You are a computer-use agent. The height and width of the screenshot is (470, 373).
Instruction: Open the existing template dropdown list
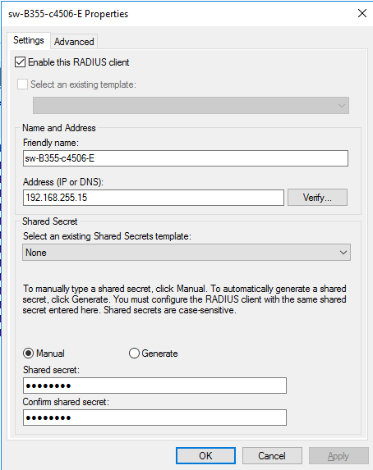[191, 105]
